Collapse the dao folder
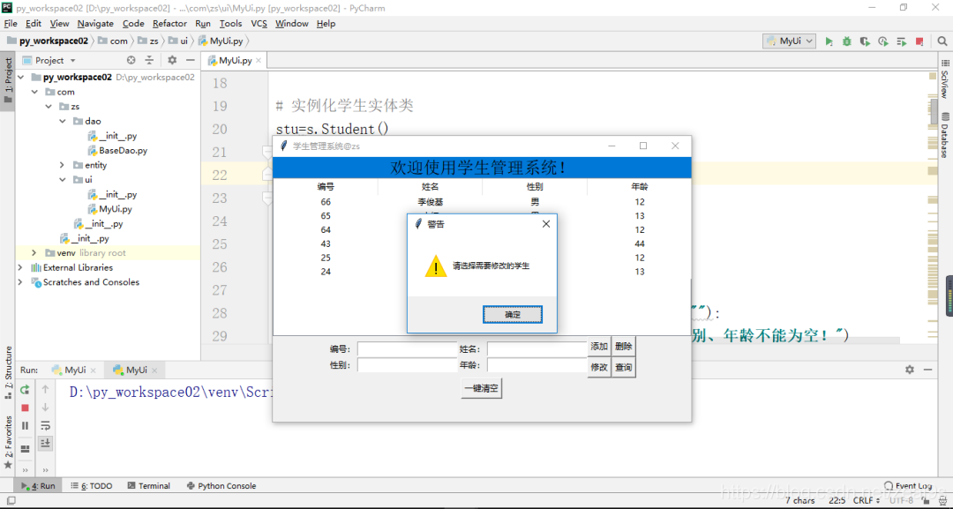The width and height of the screenshot is (953, 509). [62, 122]
